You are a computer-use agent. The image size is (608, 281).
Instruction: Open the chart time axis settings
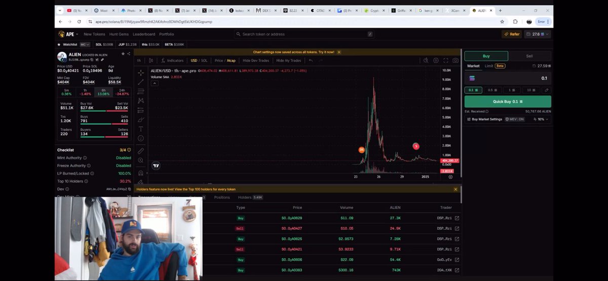point(450,177)
